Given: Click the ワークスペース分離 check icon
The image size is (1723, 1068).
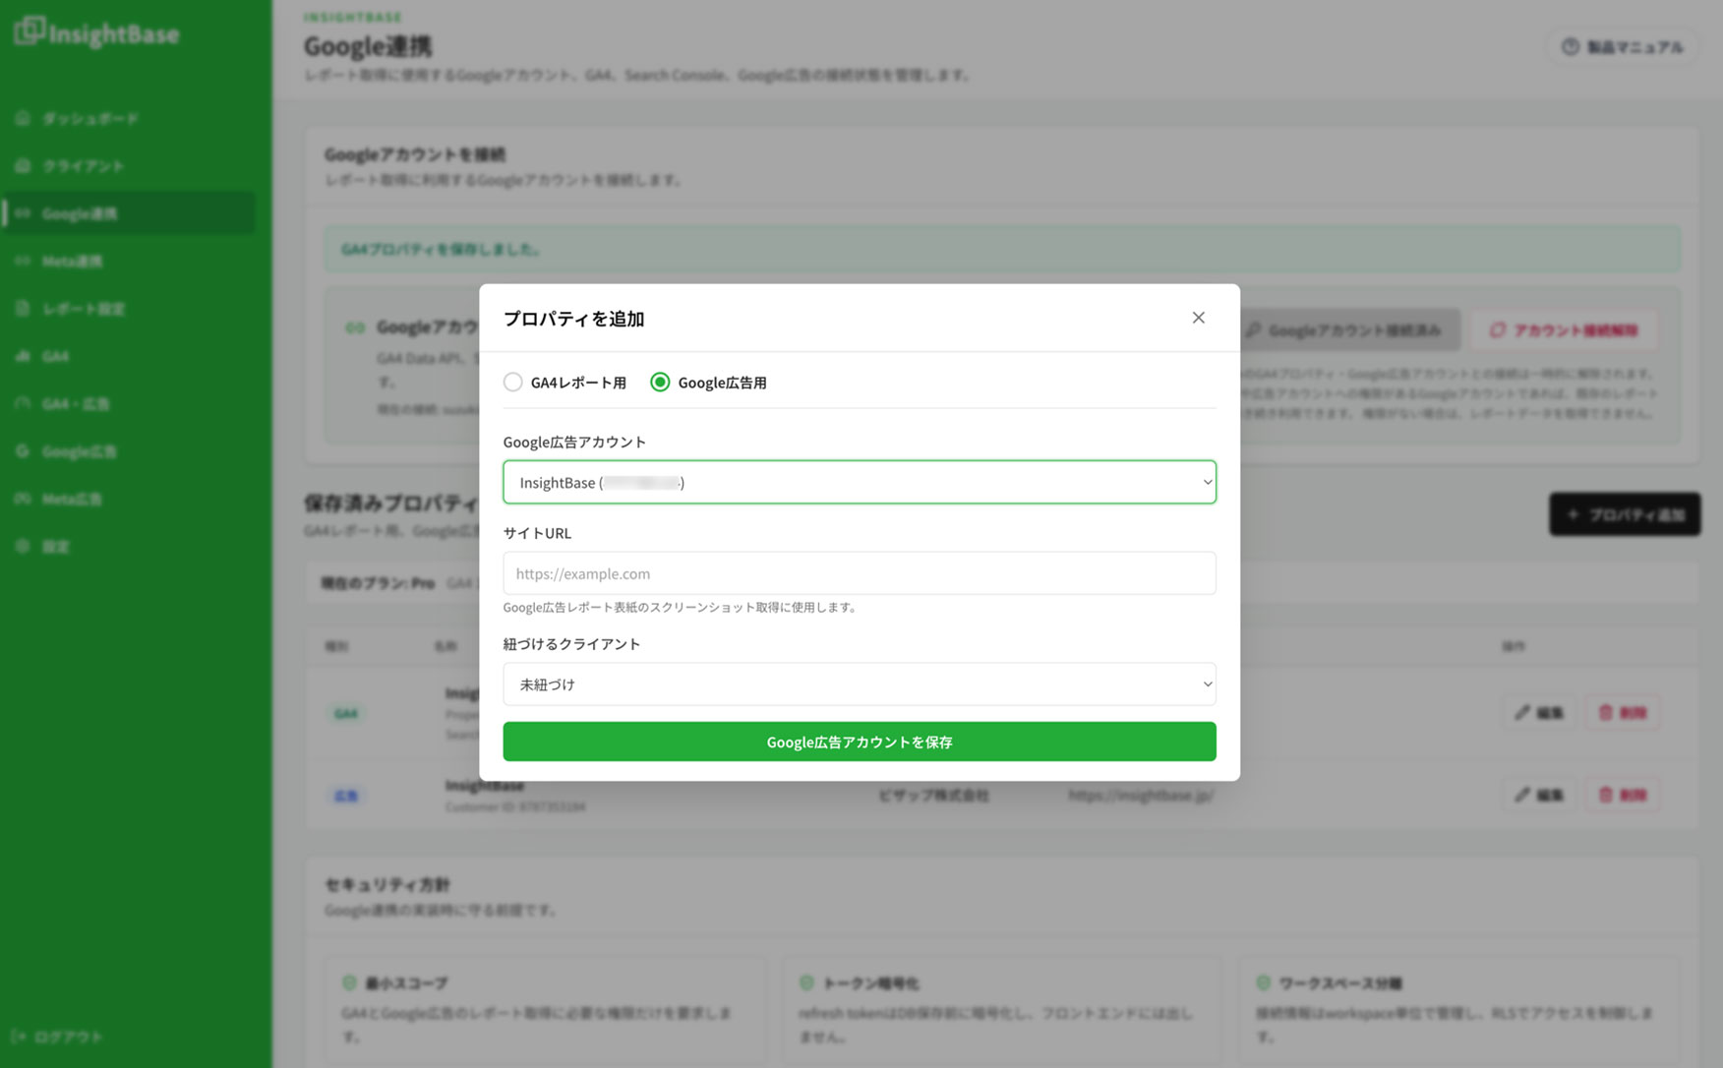Looking at the screenshot, I should pos(1264,982).
